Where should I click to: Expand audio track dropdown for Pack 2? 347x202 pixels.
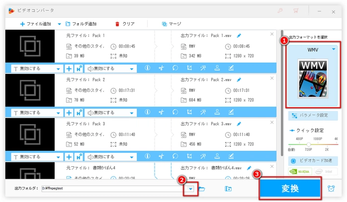tap(132, 112)
